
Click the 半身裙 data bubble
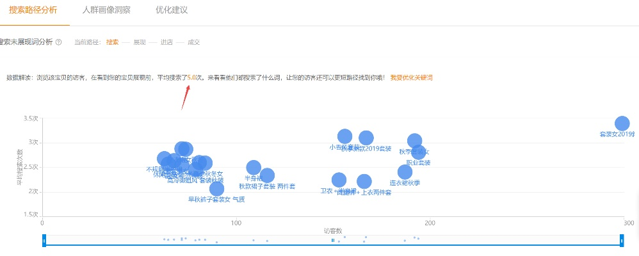tap(254, 168)
